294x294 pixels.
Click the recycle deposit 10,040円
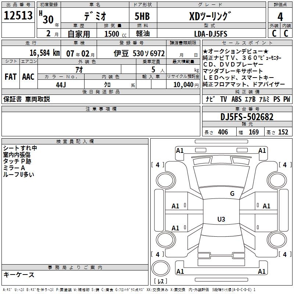(186, 85)
